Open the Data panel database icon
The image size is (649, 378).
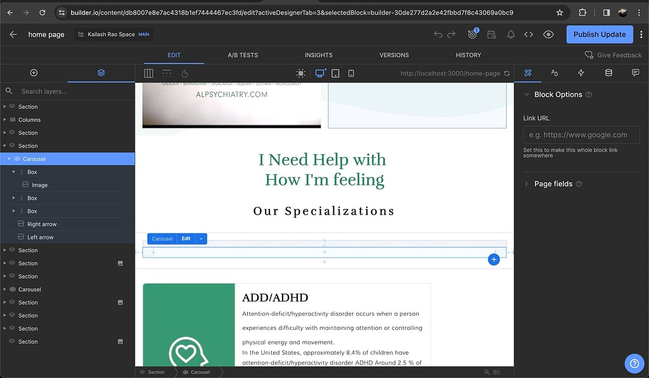[x=608, y=73]
